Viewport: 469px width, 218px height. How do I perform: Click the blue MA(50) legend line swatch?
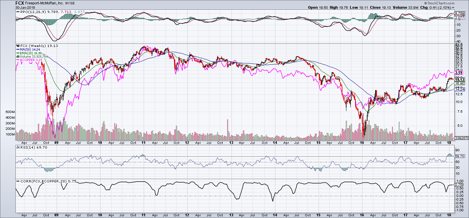[17, 49]
